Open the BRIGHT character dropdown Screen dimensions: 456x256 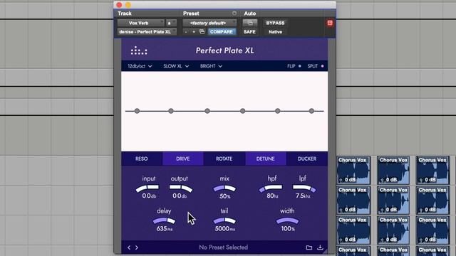[x=211, y=66]
